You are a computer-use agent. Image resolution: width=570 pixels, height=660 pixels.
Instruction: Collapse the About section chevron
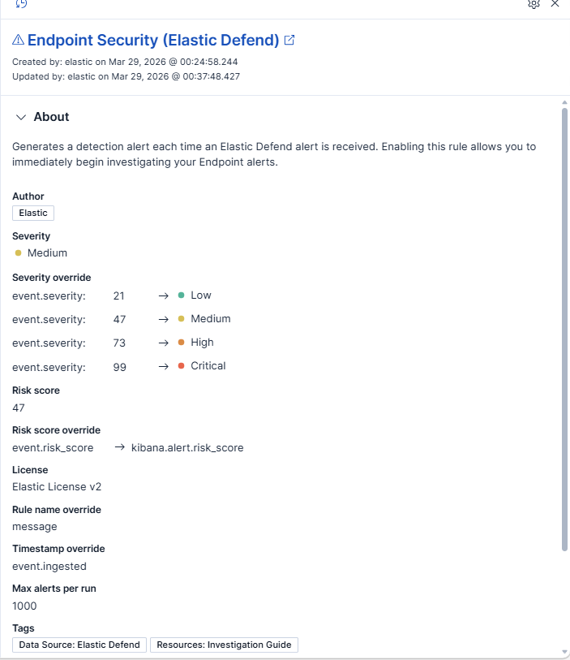21,117
